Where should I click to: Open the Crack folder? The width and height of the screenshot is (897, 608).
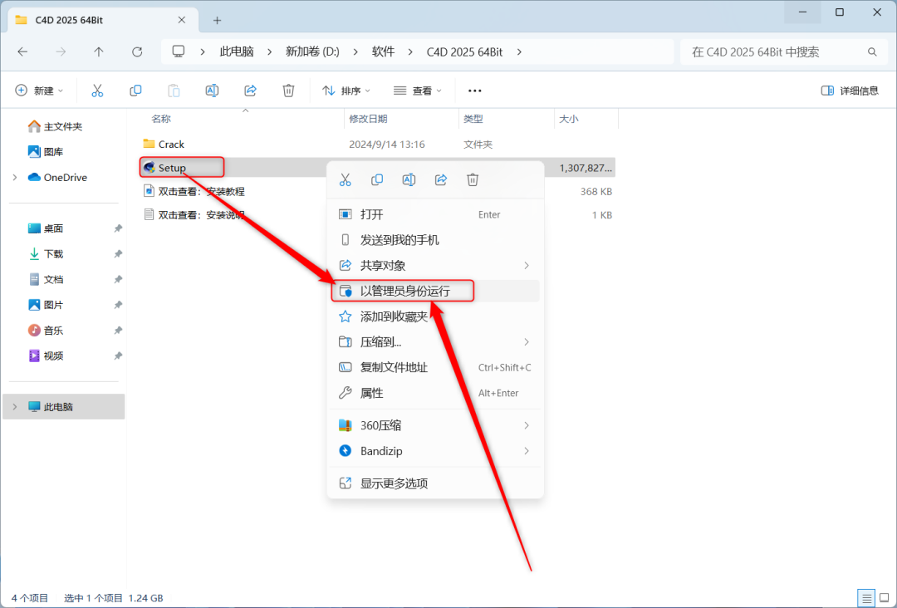click(171, 145)
